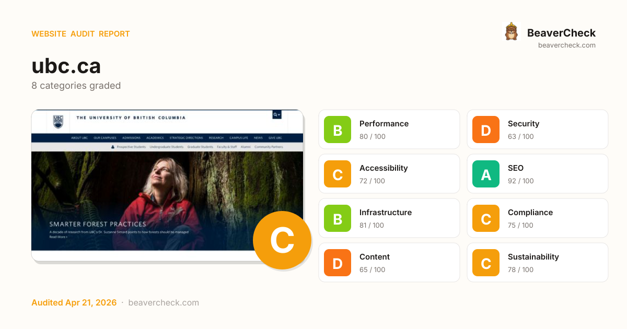This screenshot has height=329, width=627.
Task: Click the beavercheck.com link under the logo
Action: tap(566, 45)
